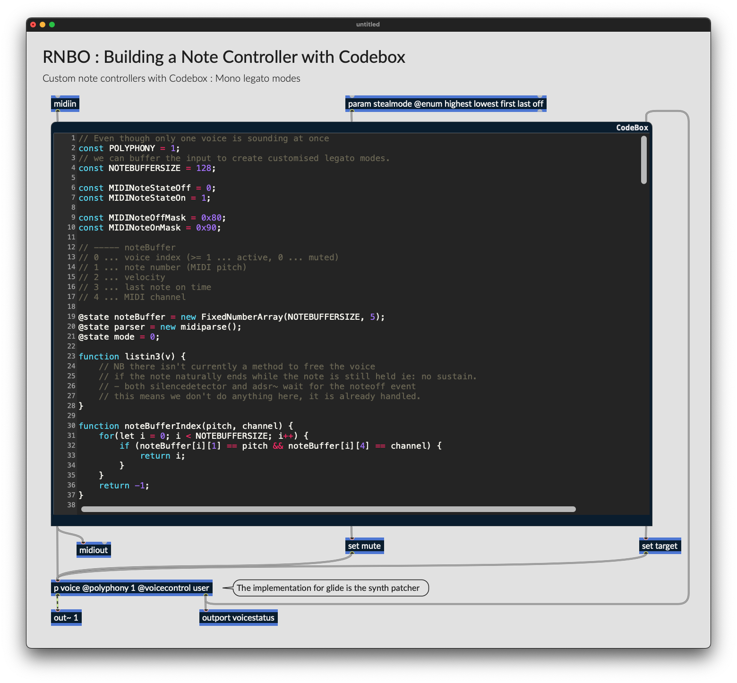This screenshot has height=683, width=737.
Task: Open the p voice @polyphony subpatcher
Action: tap(132, 588)
